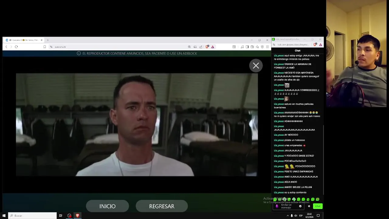
Task: Select the last quick emote in the row
Action: 318,199
